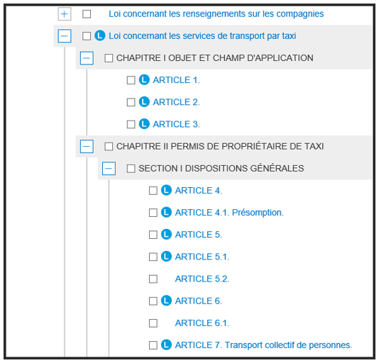Collapse the taxi transport law node

pyautogui.click(x=65, y=36)
